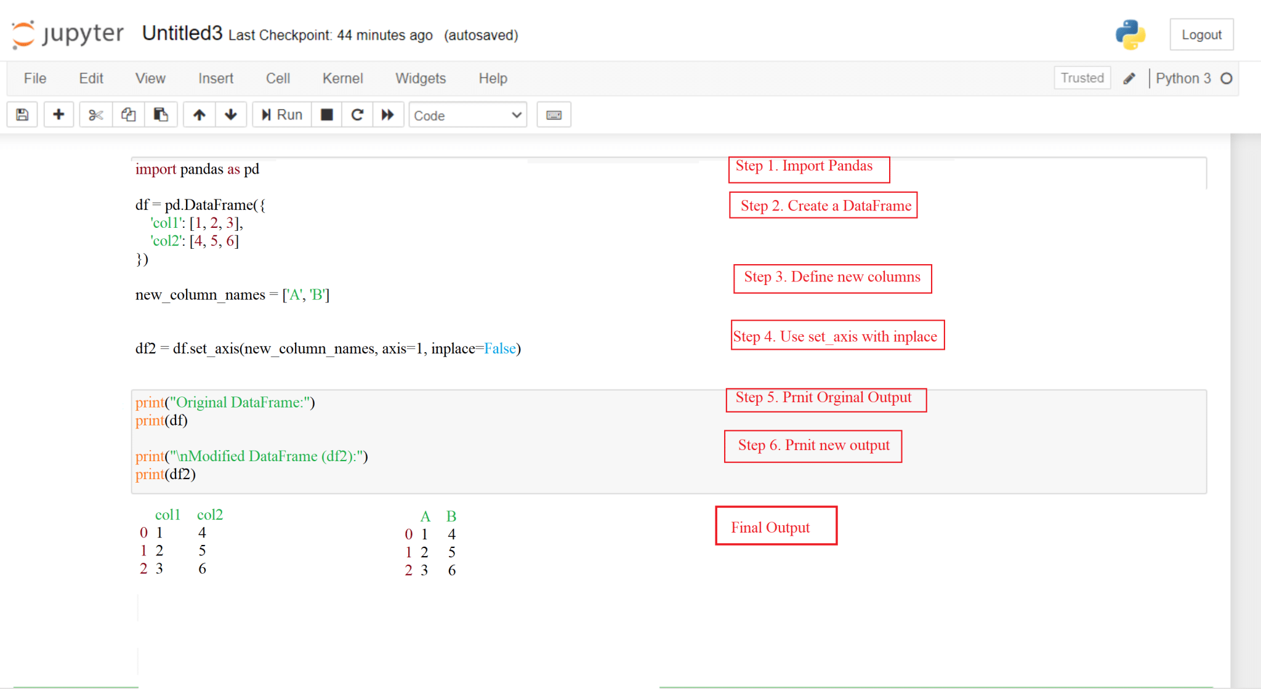This screenshot has height=689, width=1261.
Task: Open the command palette keyboard icon
Action: pos(553,115)
